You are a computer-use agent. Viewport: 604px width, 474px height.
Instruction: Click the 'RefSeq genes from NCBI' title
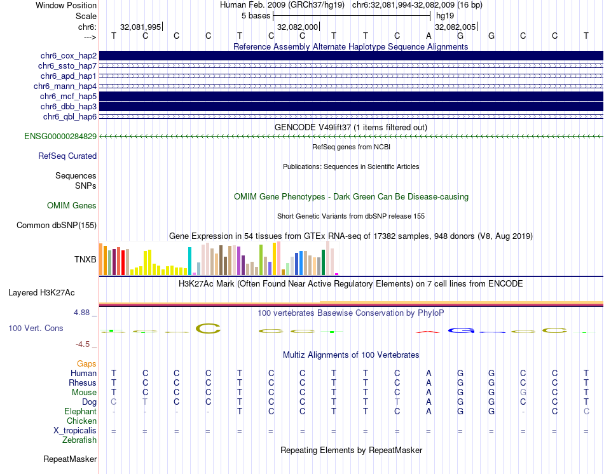pyautogui.click(x=351, y=147)
